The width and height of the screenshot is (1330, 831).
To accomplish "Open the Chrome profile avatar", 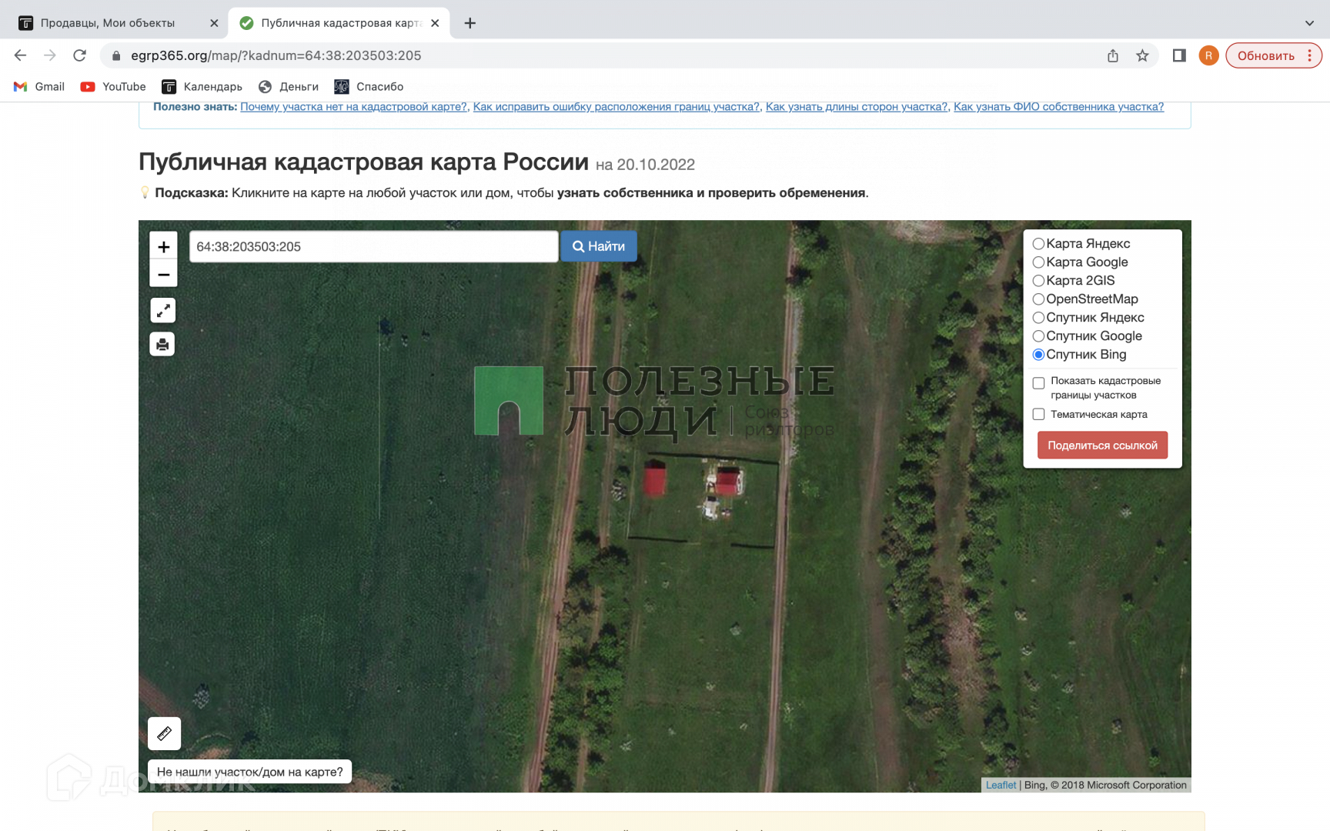I will pos(1208,55).
